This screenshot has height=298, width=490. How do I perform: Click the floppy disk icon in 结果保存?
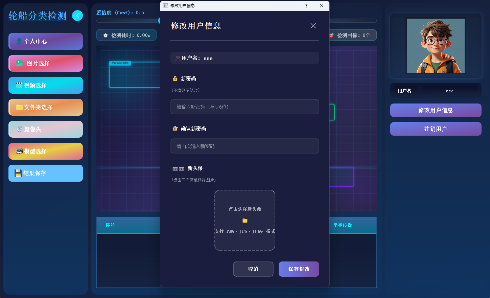coord(18,173)
